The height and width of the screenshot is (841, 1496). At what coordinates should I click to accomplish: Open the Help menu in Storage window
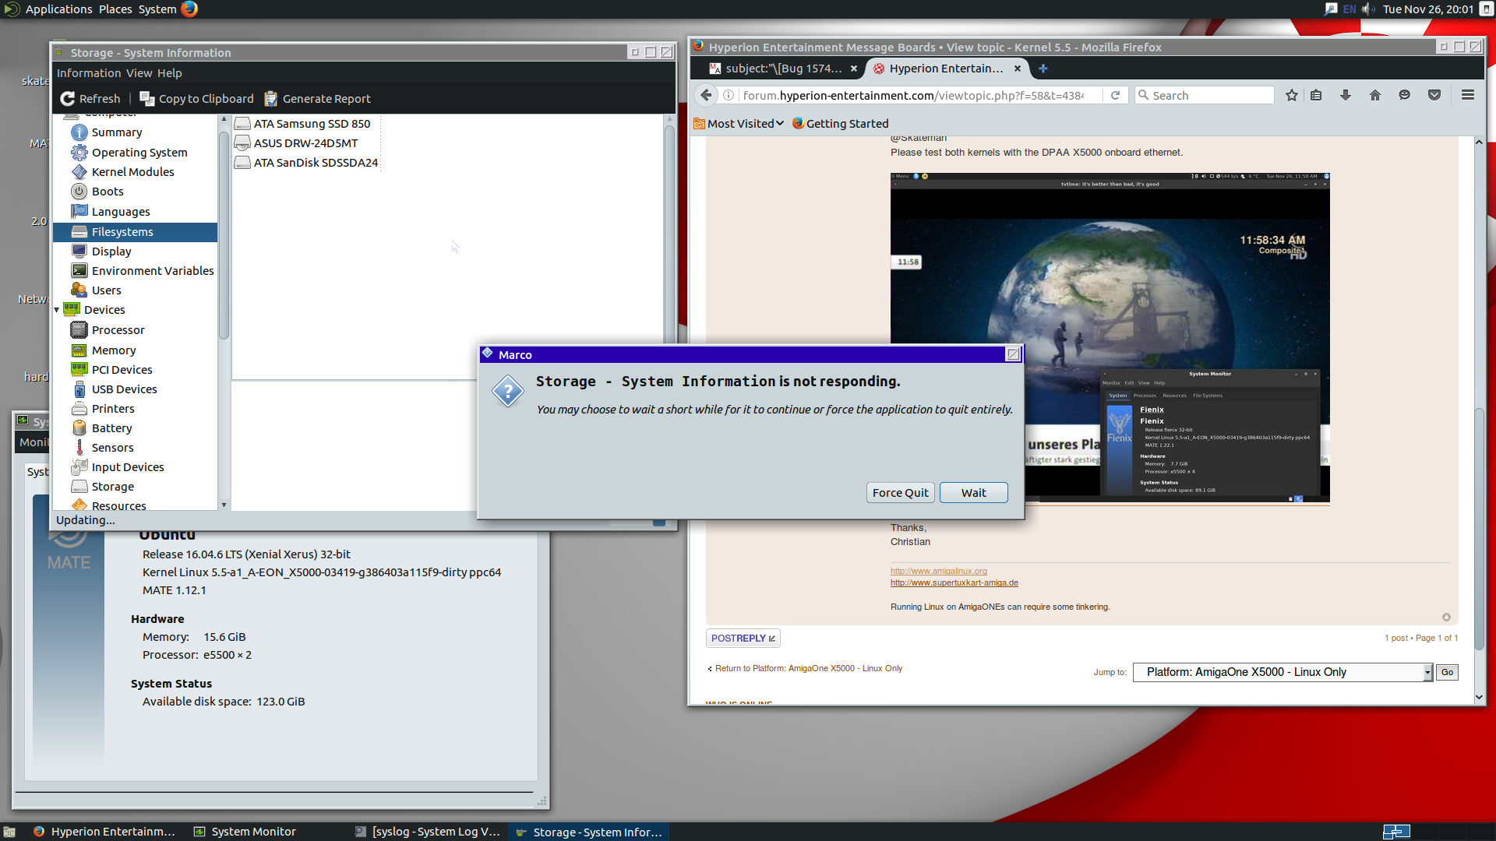(x=169, y=73)
